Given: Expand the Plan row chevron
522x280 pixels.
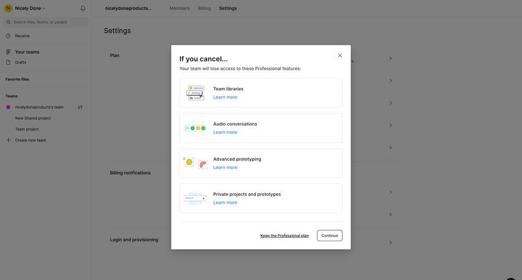Looking at the screenshot, I should 390,58.
